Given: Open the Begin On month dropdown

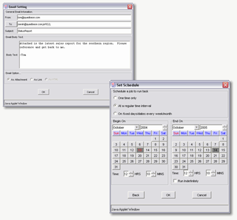Looking at the screenshot, I should pyautogui.click(x=137, y=127).
